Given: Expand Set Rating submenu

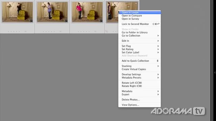Looking at the screenshot, I should pos(139,49).
